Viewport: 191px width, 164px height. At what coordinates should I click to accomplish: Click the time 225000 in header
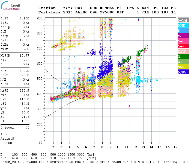[107, 12]
